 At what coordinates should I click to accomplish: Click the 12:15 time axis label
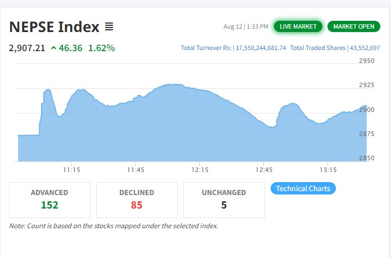click(x=200, y=170)
